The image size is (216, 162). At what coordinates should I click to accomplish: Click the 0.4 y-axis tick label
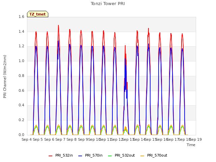[x=21, y=105]
